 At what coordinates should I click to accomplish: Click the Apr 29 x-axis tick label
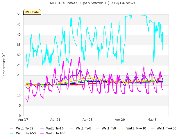(x=120, y=120)
